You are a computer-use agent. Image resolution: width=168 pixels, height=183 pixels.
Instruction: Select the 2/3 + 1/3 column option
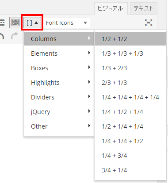click(130, 83)
